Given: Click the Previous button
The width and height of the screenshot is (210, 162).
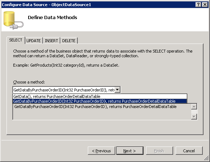Looking at the screenshot, I should coord(101,151).
